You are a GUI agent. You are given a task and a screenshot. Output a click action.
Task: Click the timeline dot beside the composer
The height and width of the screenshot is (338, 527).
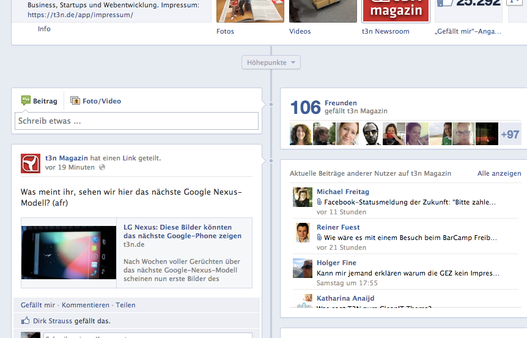click(271, 104)
